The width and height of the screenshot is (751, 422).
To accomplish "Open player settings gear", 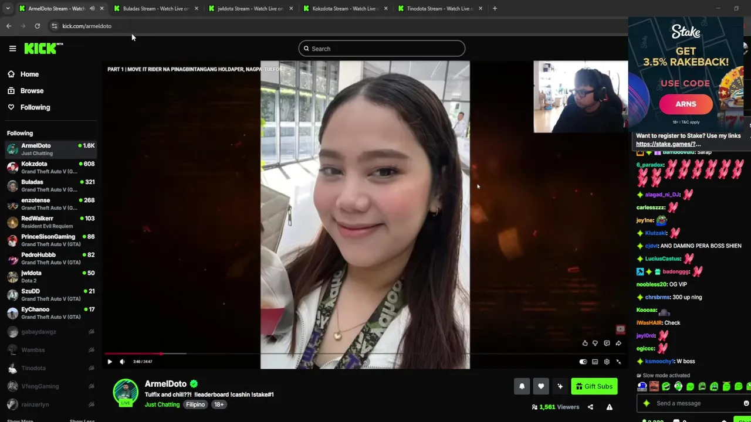I will tap(607, 362).
